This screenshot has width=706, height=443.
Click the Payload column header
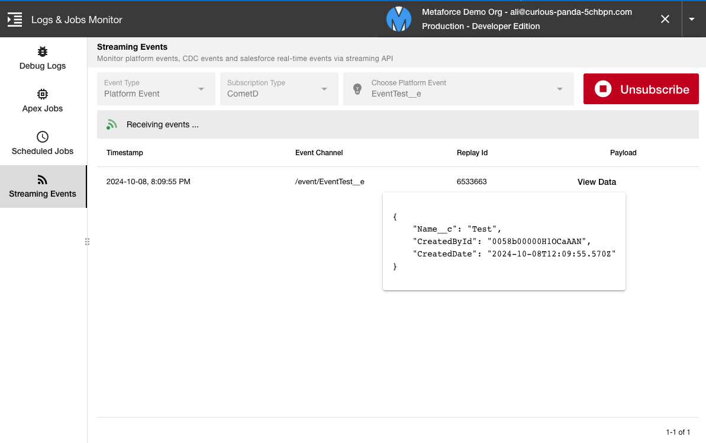coord(623,153)
